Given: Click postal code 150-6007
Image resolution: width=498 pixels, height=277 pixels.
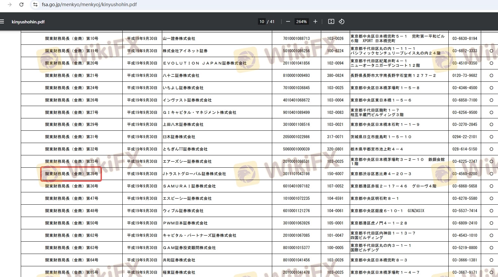Looking at the screenshot, I should coord(335,174).
